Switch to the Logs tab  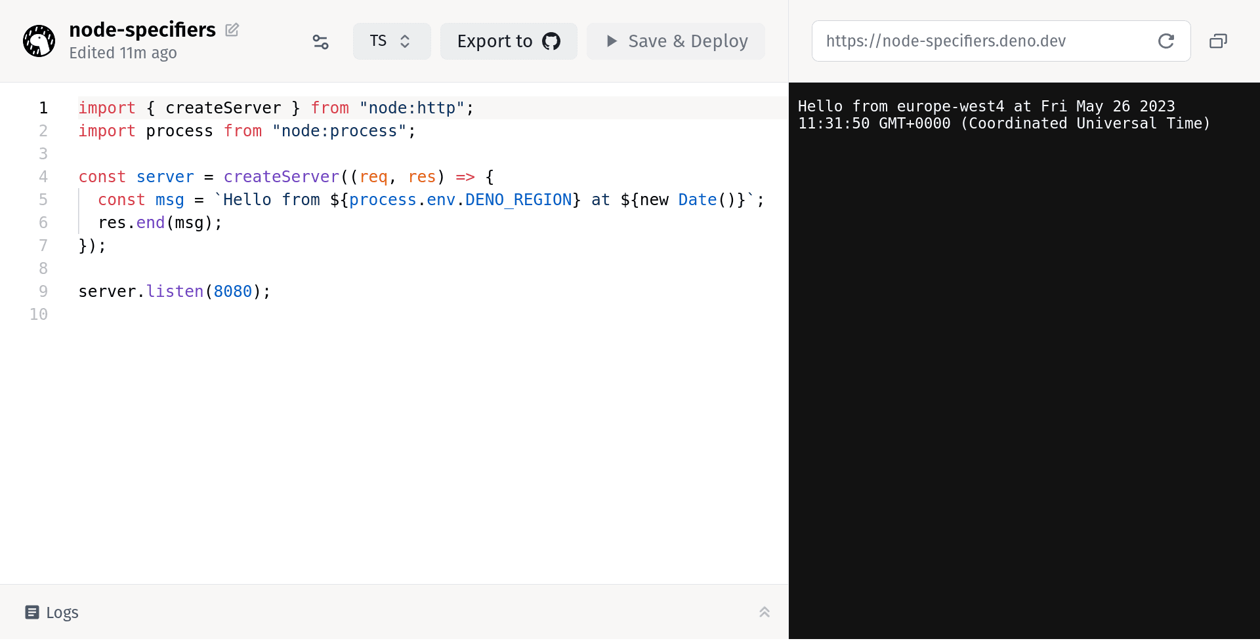pos(62,612)
